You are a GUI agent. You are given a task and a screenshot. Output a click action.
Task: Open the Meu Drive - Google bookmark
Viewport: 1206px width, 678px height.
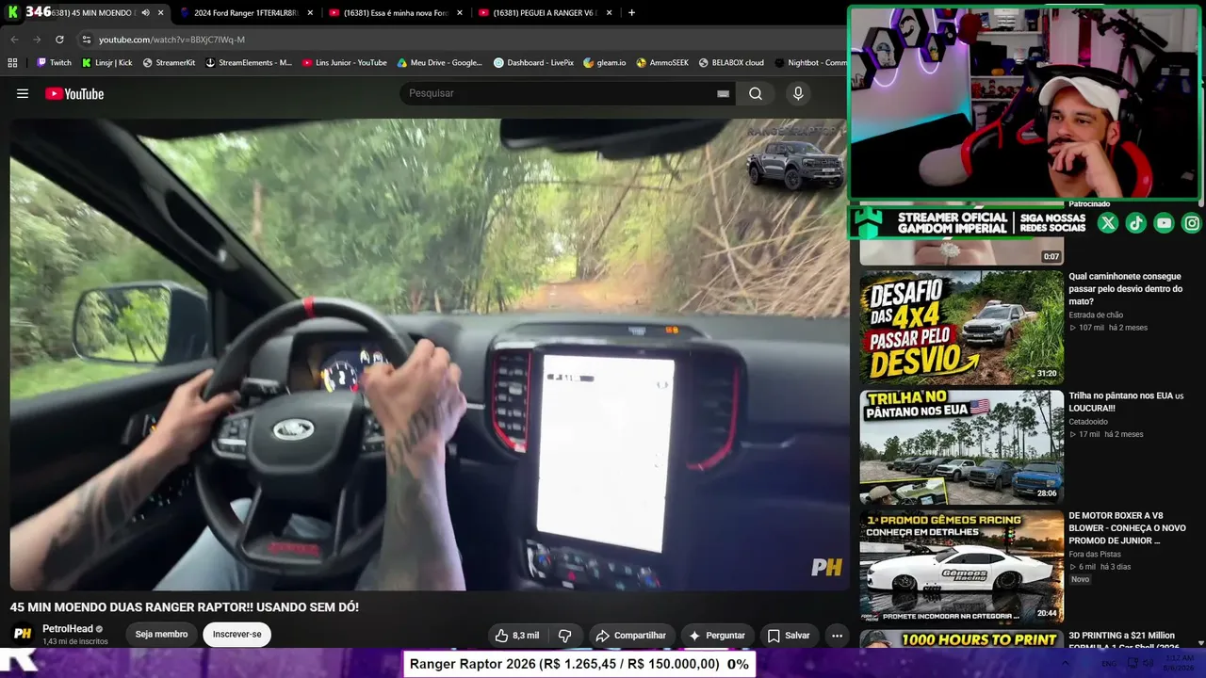pos(439,63)
